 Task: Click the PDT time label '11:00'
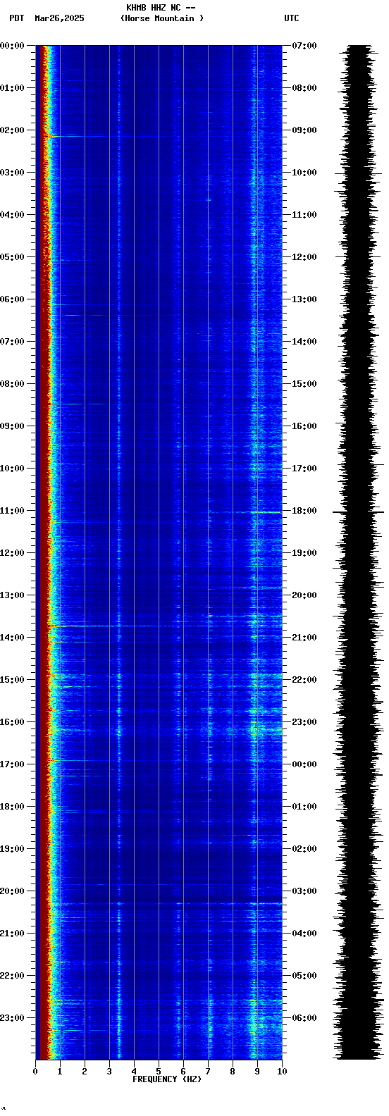[13, 511]
